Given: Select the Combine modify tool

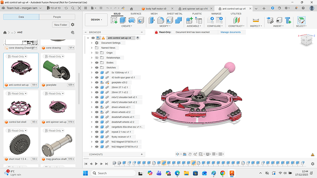Looking at the screenshot, I should pyautogui.click(x=178, y=20).
